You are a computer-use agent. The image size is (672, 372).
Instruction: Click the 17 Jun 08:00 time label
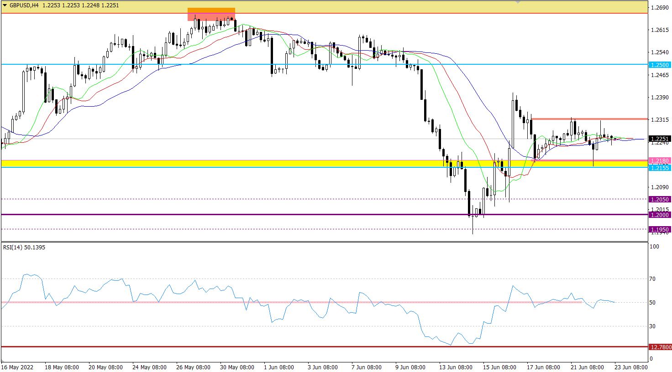(543, 367)
